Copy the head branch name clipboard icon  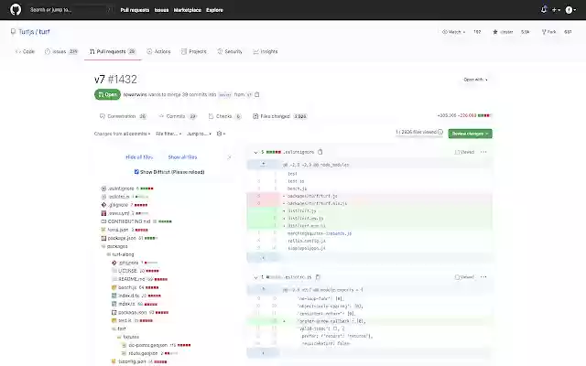(257, 95)
